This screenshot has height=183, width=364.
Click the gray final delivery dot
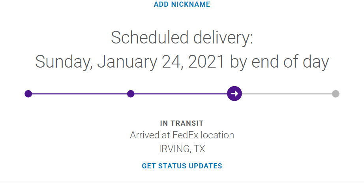[336, 94]
